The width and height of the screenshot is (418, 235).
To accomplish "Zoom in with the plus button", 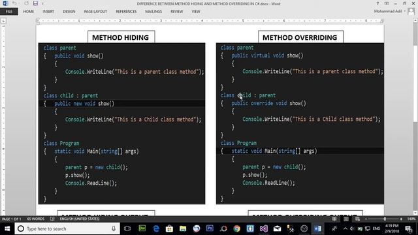I will tap(401, 219).
